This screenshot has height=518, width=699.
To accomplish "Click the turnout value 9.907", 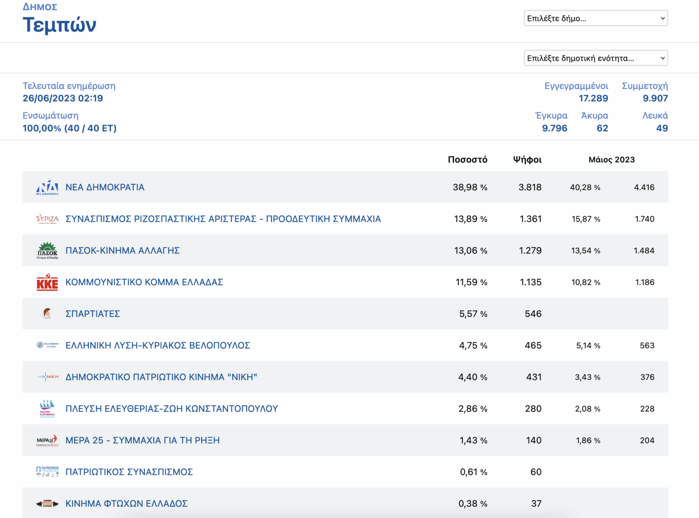I will [655, 98].
